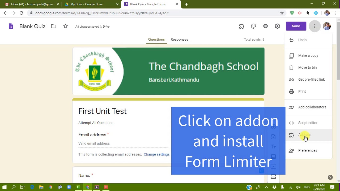Toggle the Forms More options three-dot menu
Image resolution: width=340 pixels, height=191 pixels.
[315, 26]
